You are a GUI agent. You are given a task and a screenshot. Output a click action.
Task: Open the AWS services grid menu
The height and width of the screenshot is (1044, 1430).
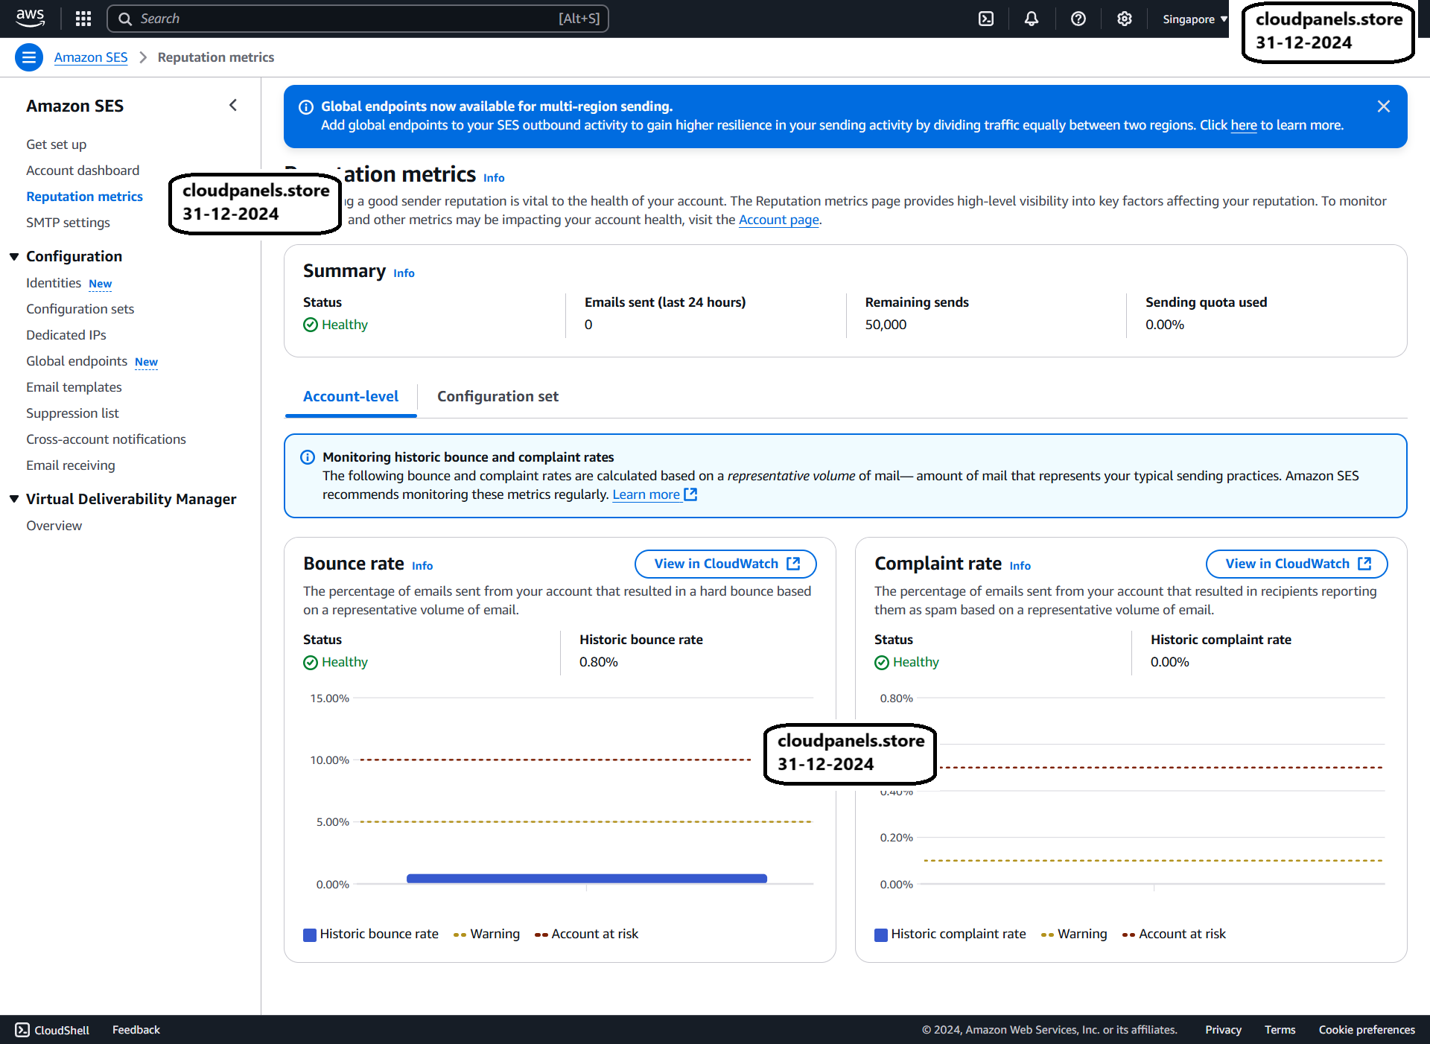pyautogui.click(x=83, y=19)
